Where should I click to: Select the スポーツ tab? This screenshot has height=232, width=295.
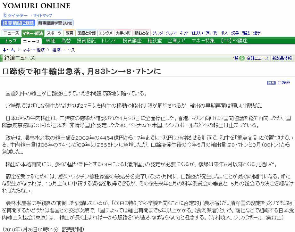pyautogui.click(x=54, y=33)
